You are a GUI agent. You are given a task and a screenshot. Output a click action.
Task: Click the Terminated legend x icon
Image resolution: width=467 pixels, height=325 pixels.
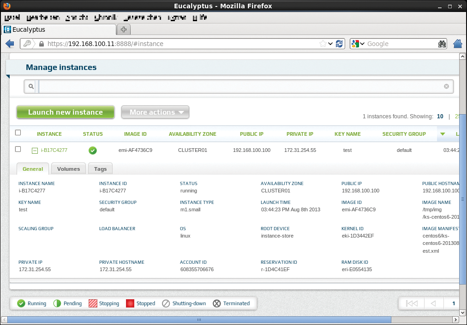[217, 303]
